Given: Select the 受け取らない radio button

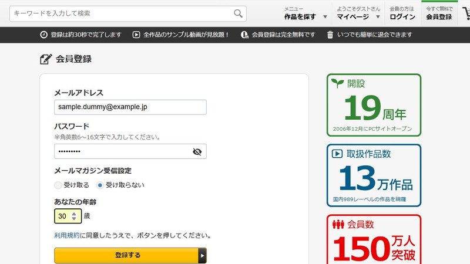Looking at the screenshot, I should [100, 185].
